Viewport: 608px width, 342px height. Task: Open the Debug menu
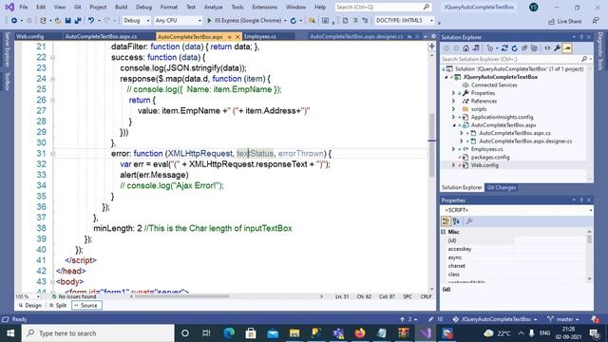click(x=143, y=7)
